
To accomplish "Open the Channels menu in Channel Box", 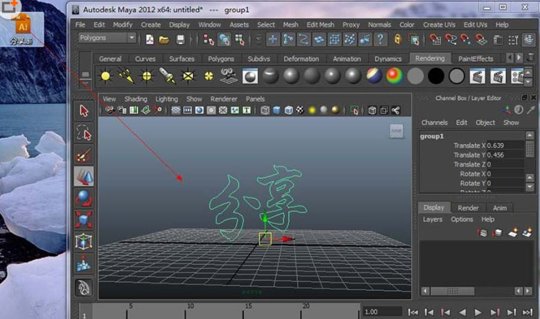I will [x=434, y=123].
